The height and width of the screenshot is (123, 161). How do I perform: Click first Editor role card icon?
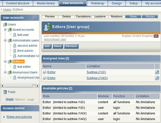tap(45, 72)
